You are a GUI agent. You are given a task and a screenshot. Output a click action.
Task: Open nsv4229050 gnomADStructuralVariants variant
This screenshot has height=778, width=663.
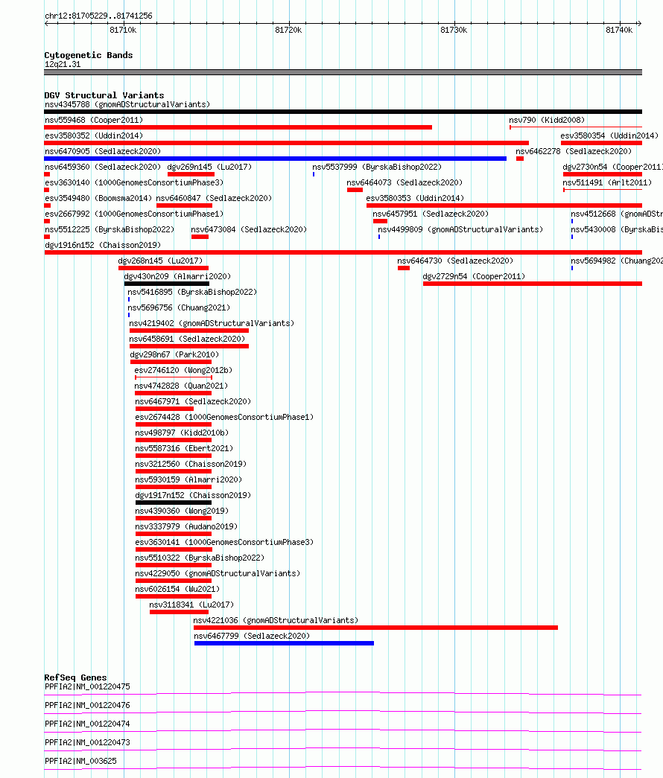click(x=174, y=581)
